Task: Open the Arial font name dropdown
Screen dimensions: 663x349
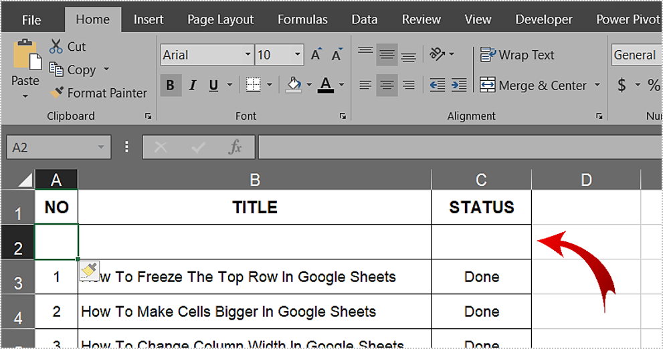Action: click(248, 55)
